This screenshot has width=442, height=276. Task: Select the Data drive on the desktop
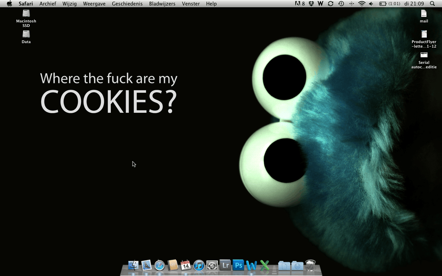[x=26, y=37]
